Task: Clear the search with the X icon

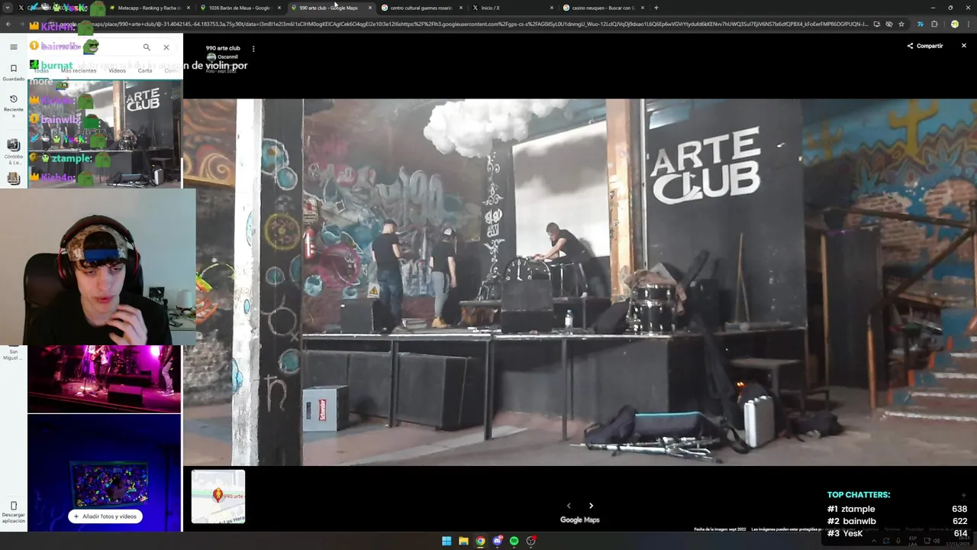Action: 166,47
